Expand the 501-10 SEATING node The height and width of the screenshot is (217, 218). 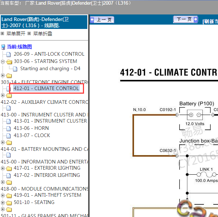[3, 203]
